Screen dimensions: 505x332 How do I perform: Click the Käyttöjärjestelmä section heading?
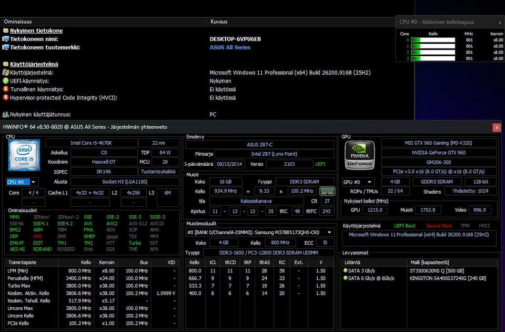pyautogui.click(x=34, y=64)
